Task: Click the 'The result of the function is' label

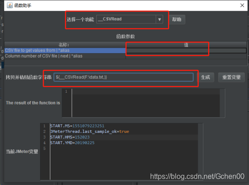Action: click(x=33, y=103)
